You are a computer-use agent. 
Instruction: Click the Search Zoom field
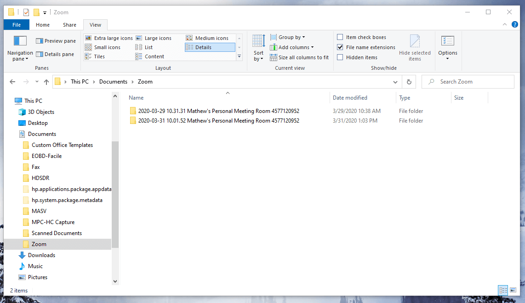click(468, 82)
